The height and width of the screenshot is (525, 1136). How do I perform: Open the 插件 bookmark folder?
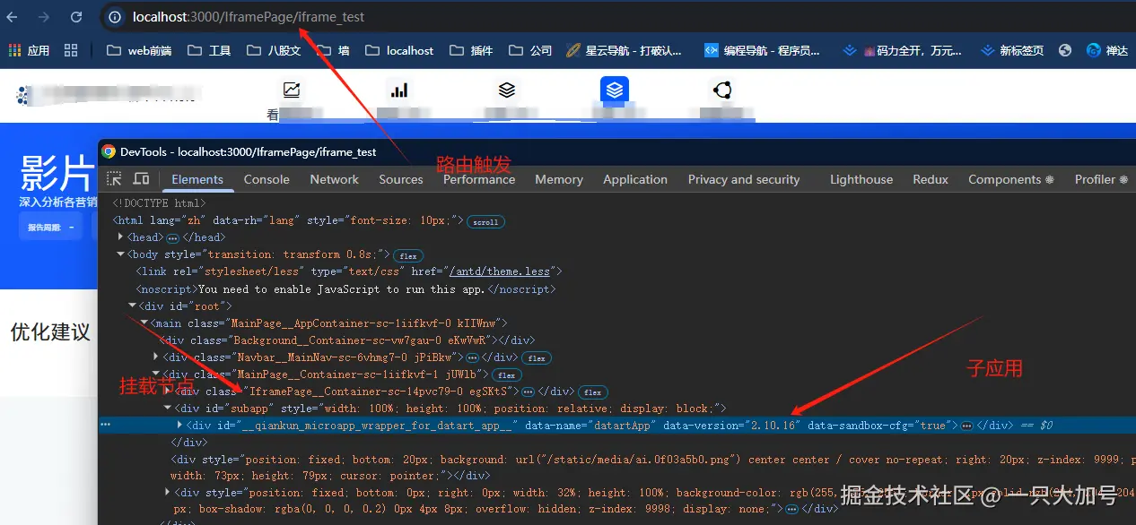click(x=471, y=50)
